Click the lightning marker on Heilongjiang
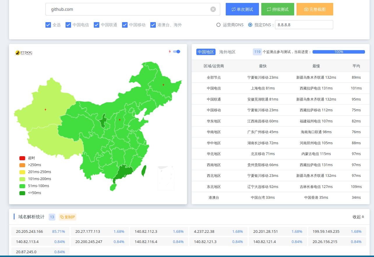Image resolution: width=374 pixels, height=257 pixels. pyautogui.click(x=163, y=85)
